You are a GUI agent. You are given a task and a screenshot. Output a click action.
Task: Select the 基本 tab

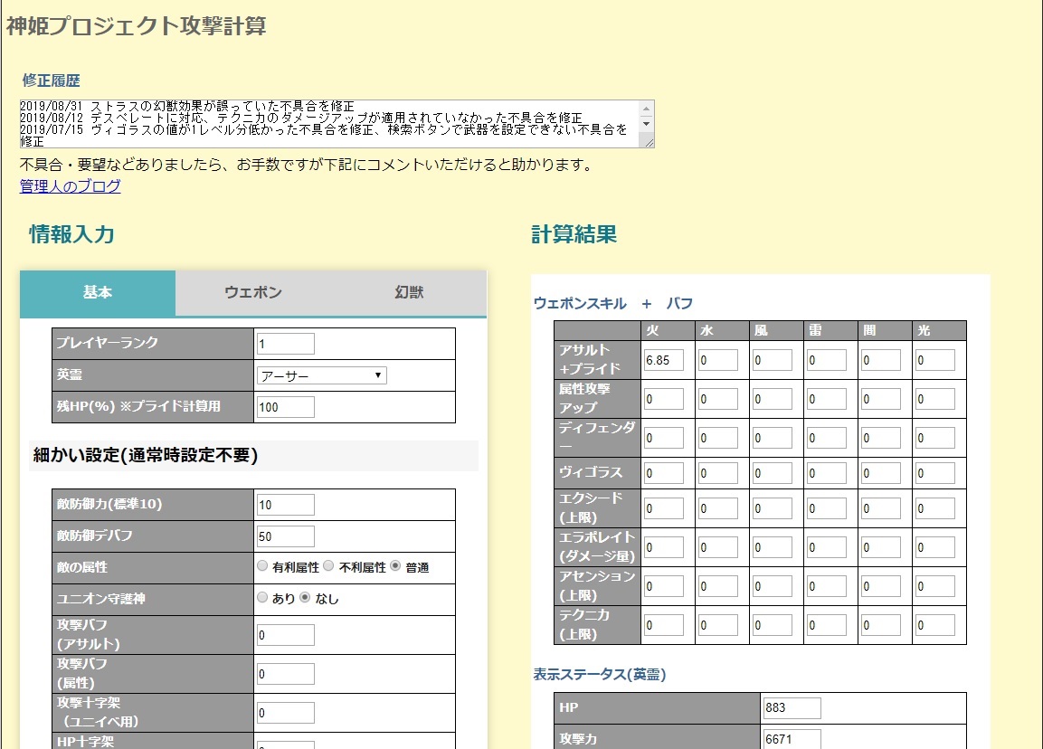tap(98, 292)
